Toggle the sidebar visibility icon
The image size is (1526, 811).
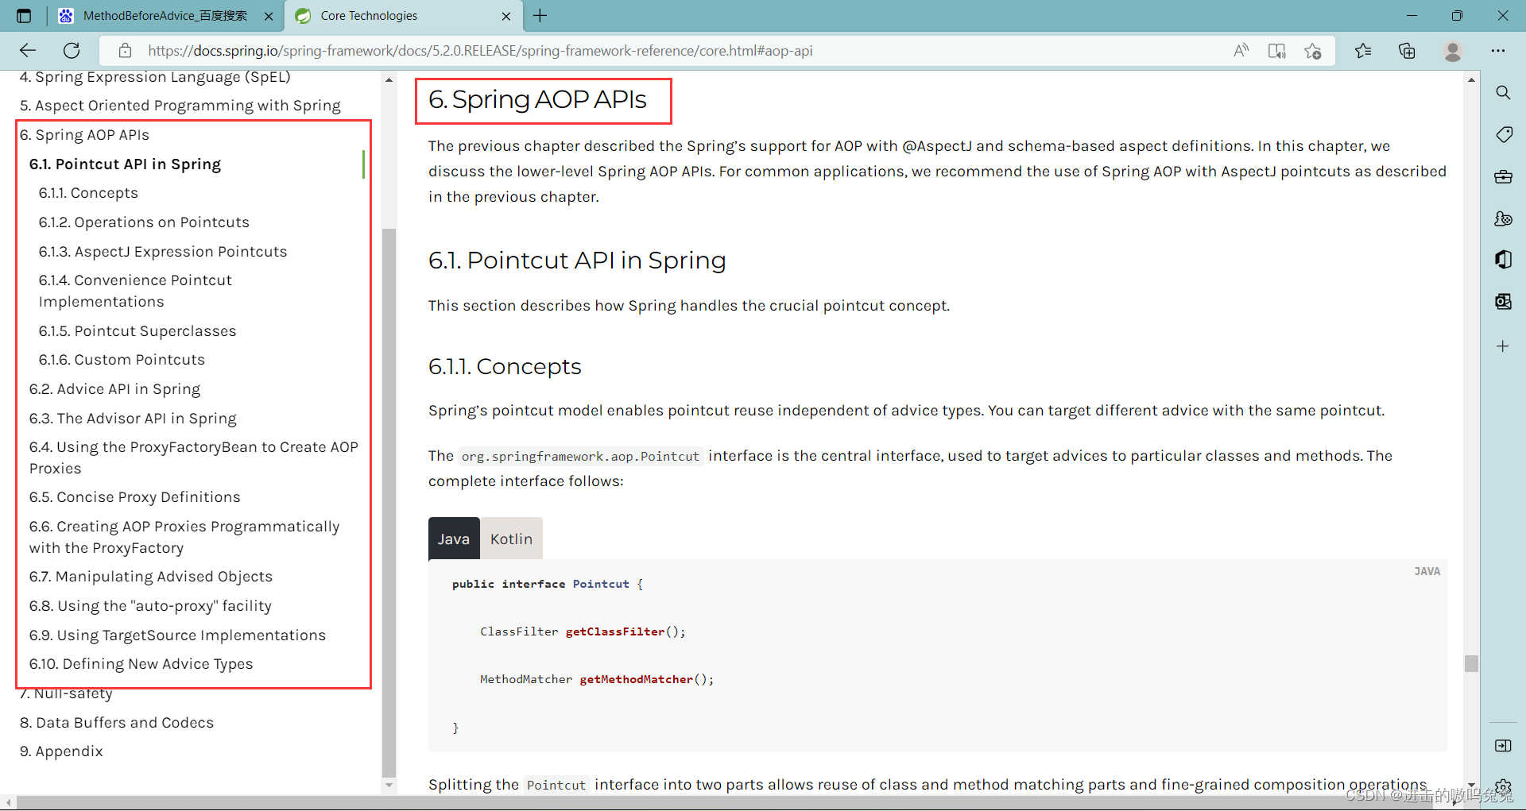pyautogui.click(x=1503, y=746)
